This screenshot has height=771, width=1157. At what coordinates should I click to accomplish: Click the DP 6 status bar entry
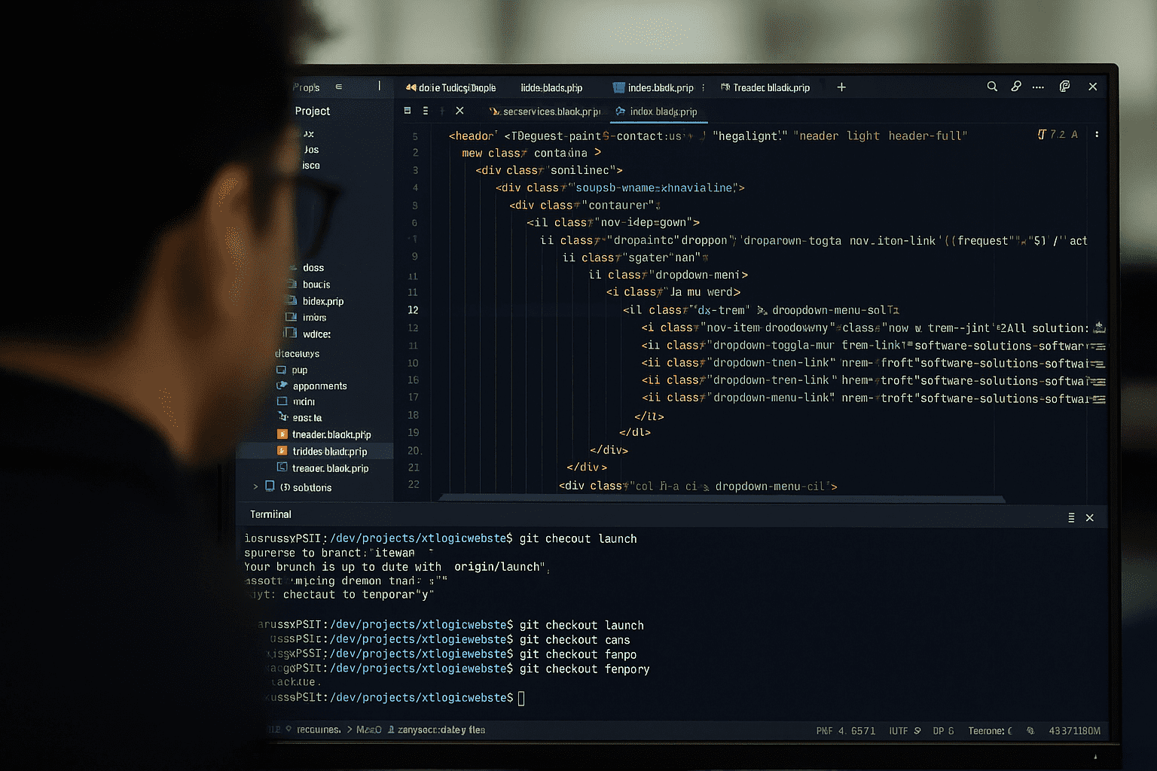[x=943, y=730]
